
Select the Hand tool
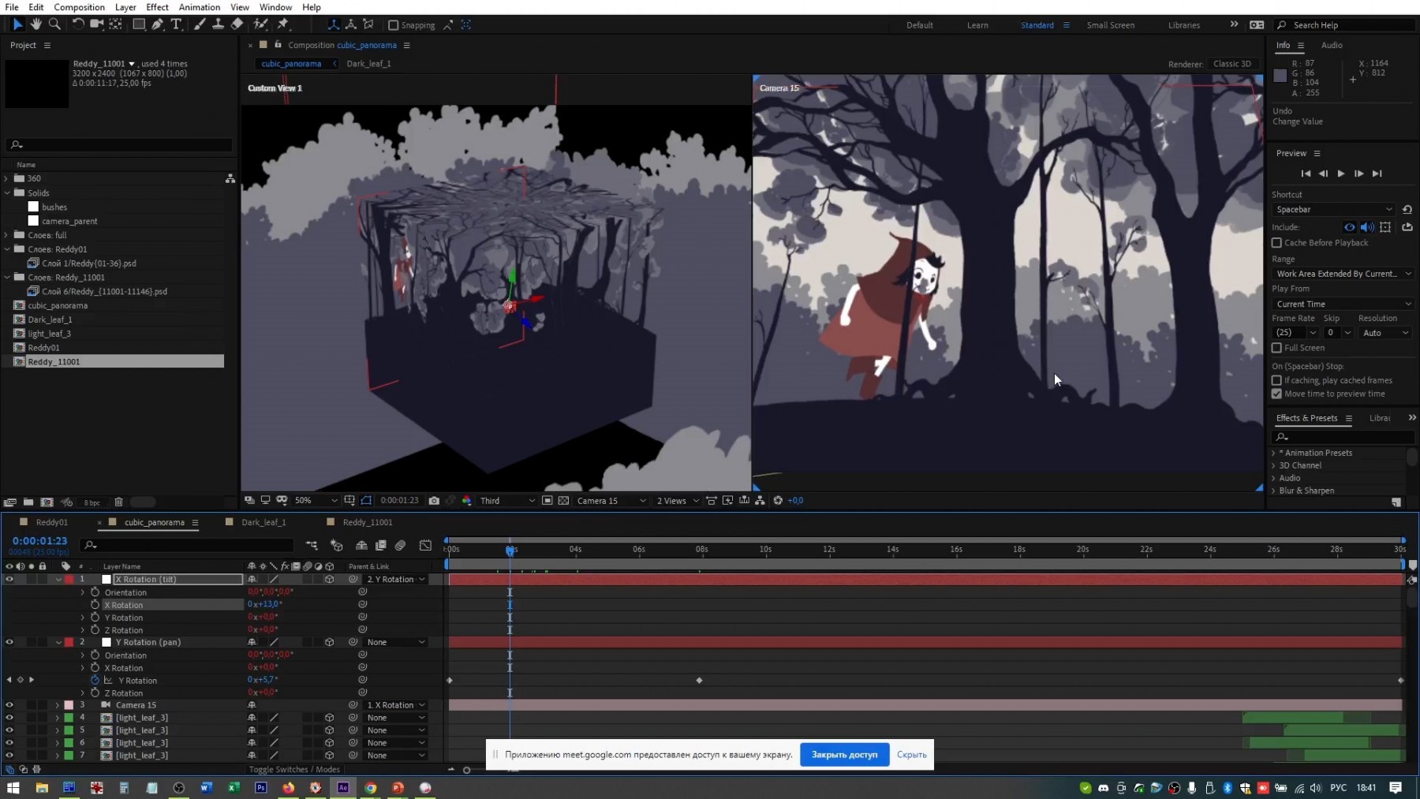(36, 24)
